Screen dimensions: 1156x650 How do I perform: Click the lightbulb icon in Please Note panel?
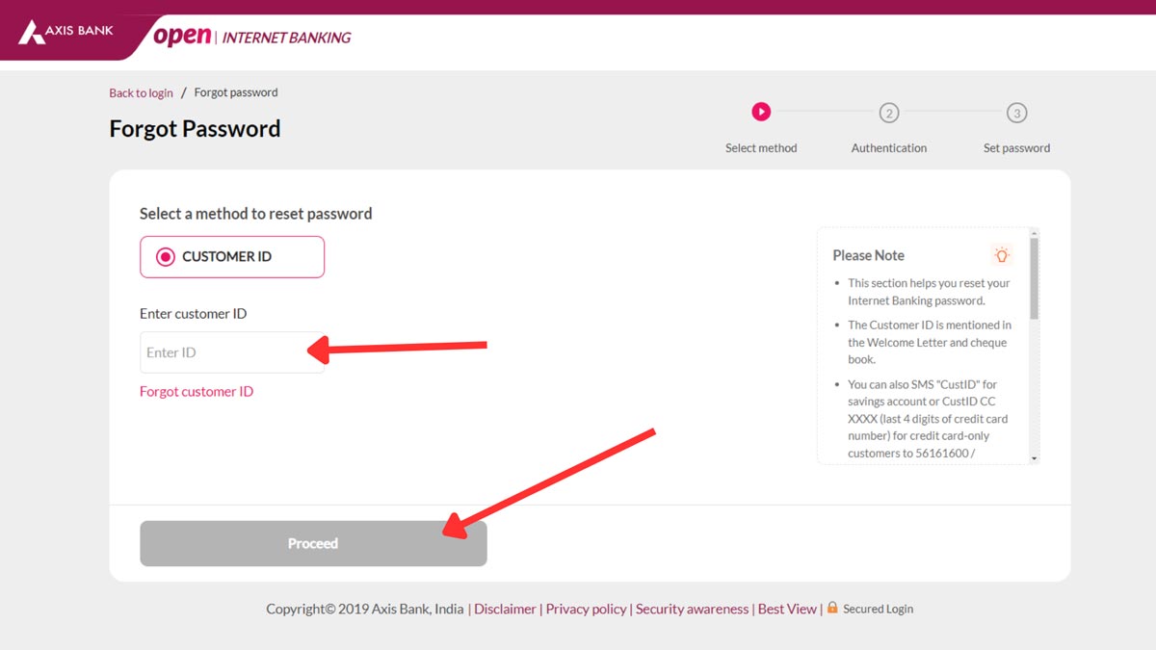pos(1002,254)
